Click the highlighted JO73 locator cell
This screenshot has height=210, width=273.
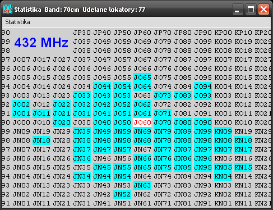pos(163,95)
